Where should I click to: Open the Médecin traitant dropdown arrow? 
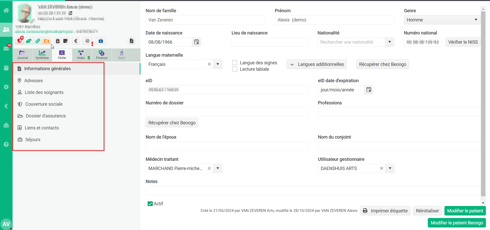click(x=218, y=168)
